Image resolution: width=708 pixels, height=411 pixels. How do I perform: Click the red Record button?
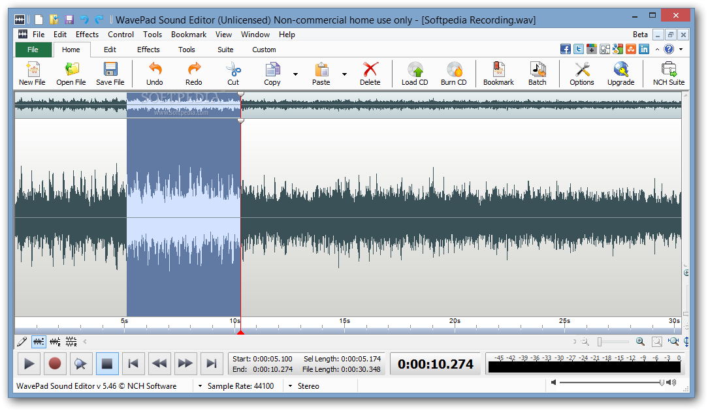pos(55,363)
